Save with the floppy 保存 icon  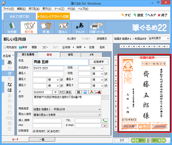(20, 47)
